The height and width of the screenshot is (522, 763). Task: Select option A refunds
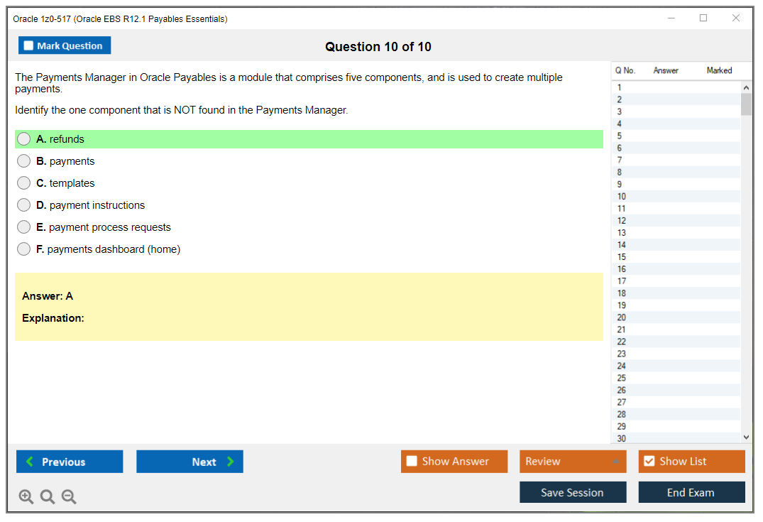24,139
